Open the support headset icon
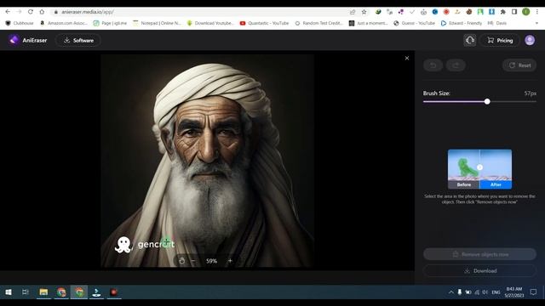 469,40
